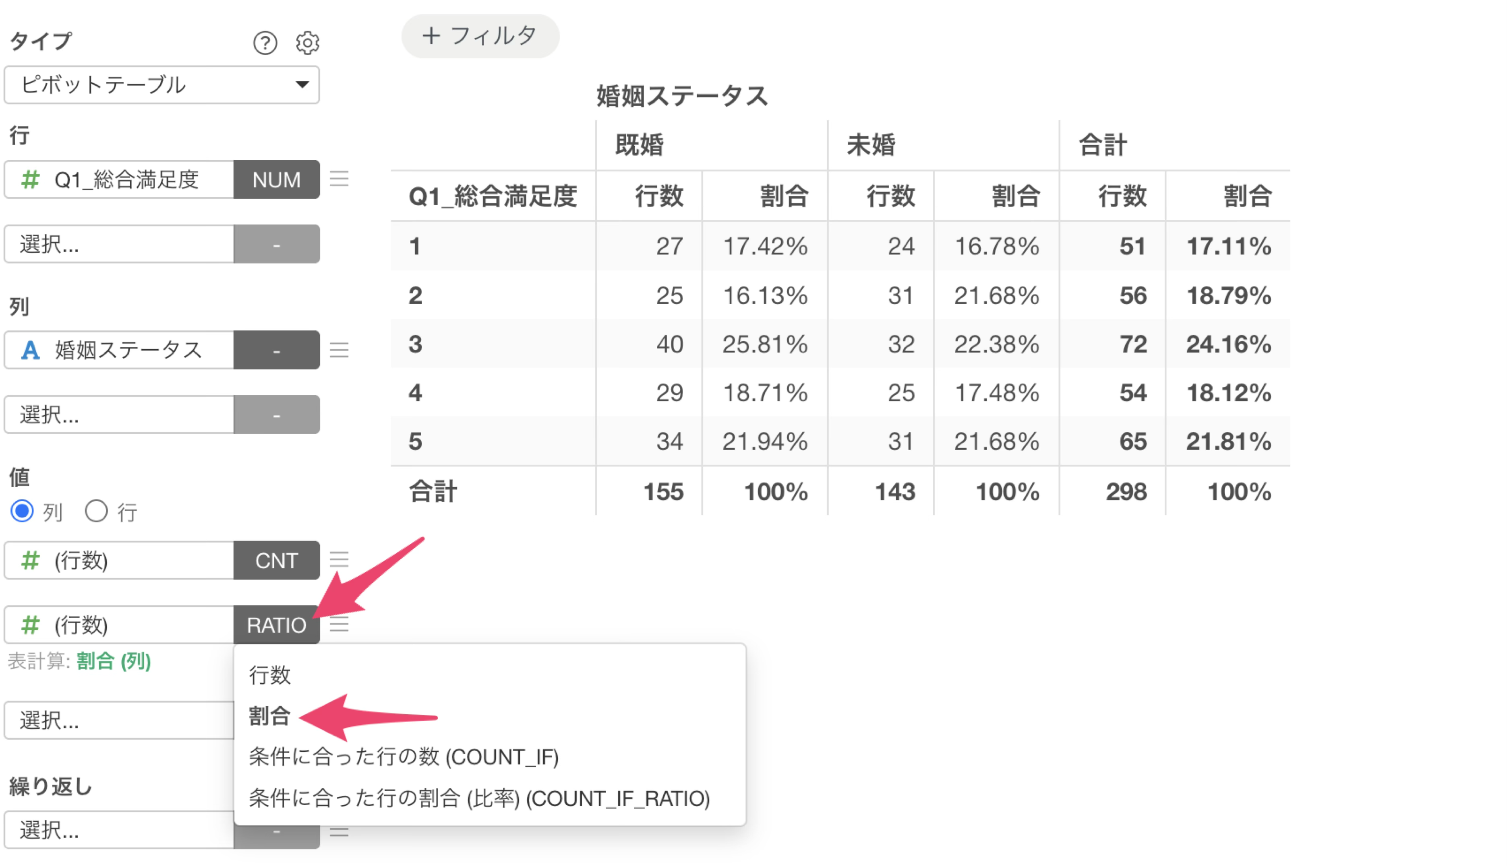Click drag handle icon beside 婚姻ステータス column
The image size is (1507, 866).
pos(339,350)
